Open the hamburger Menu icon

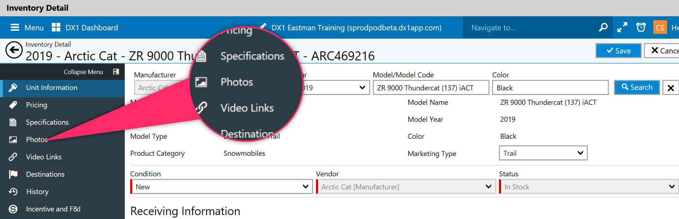click(15, 27)
